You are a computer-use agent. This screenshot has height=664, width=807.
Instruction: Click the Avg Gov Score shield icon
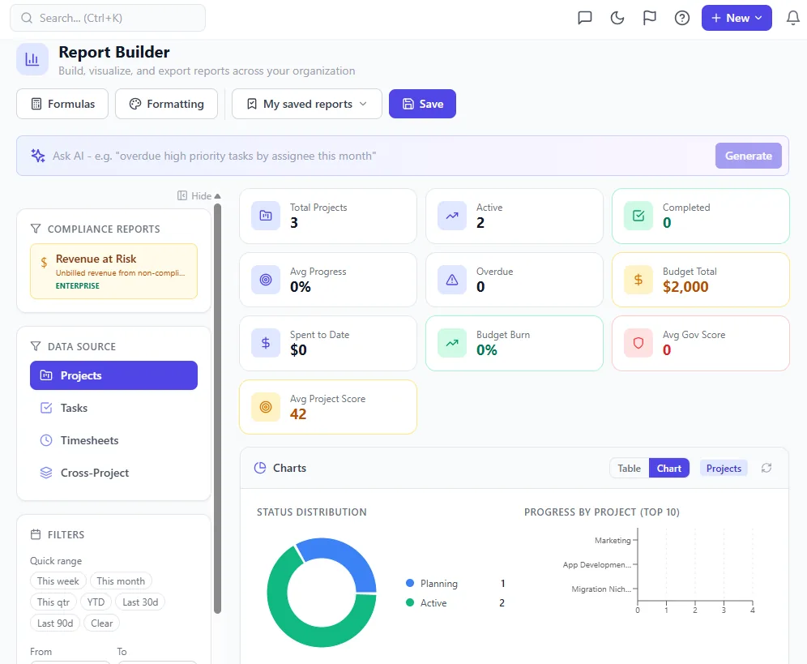(x=638, y=343)
